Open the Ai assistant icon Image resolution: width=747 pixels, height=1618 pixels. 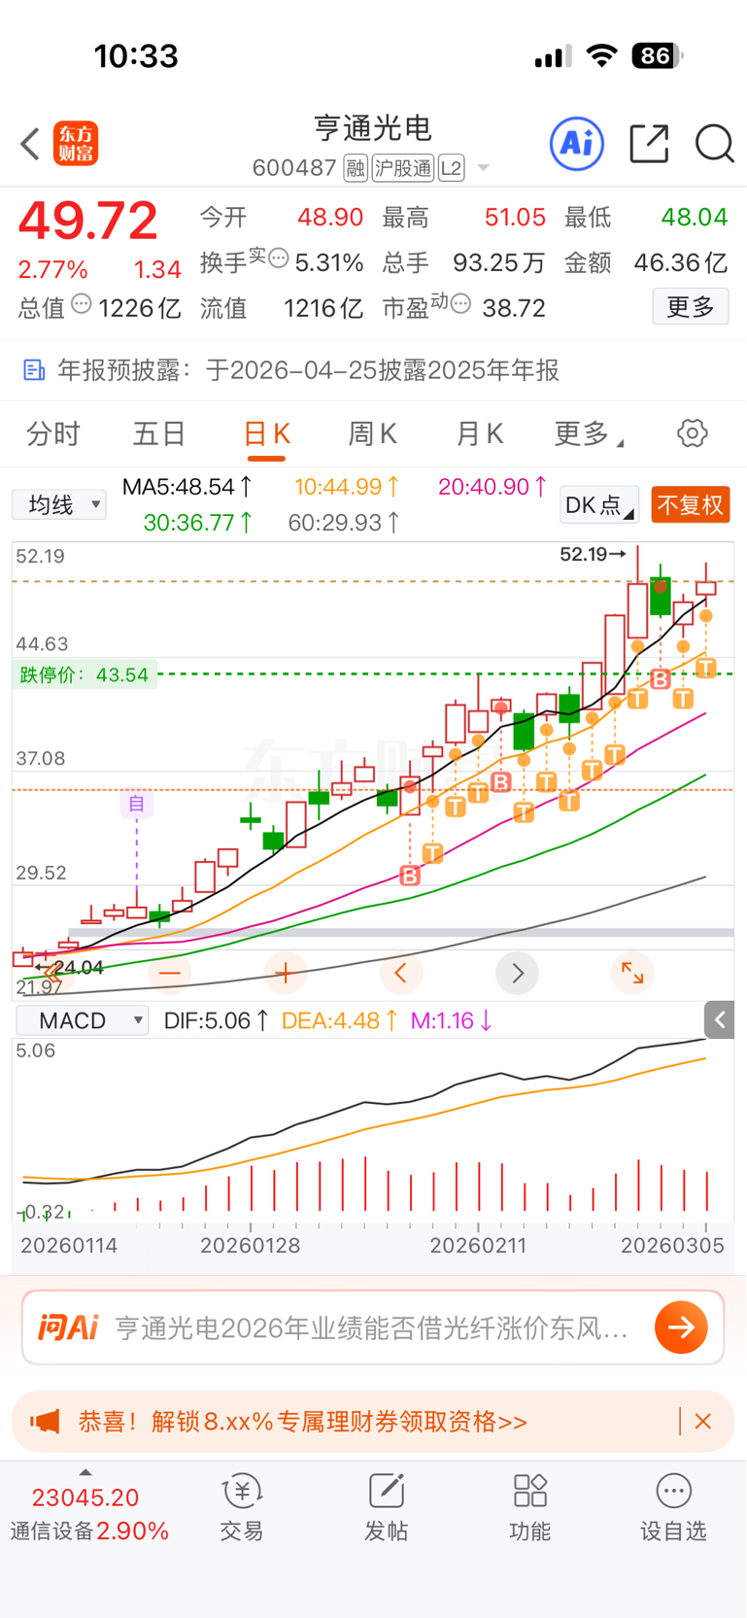577,144
